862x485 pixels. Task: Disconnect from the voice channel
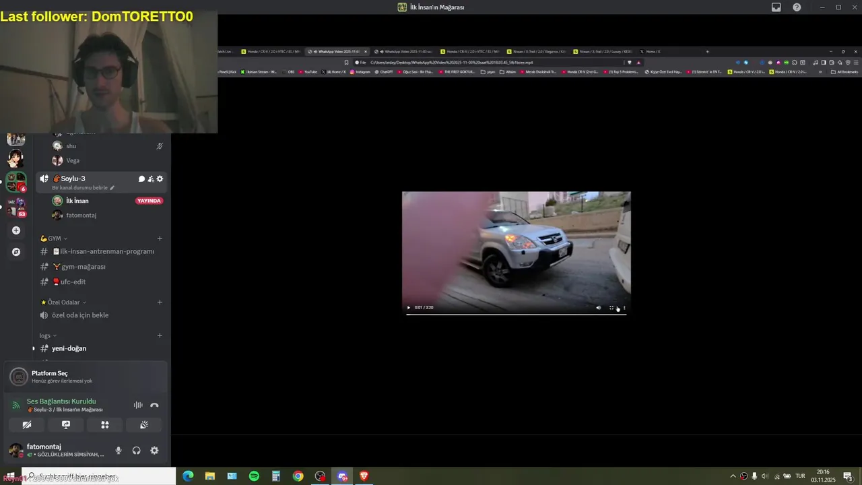click(154, 405)
